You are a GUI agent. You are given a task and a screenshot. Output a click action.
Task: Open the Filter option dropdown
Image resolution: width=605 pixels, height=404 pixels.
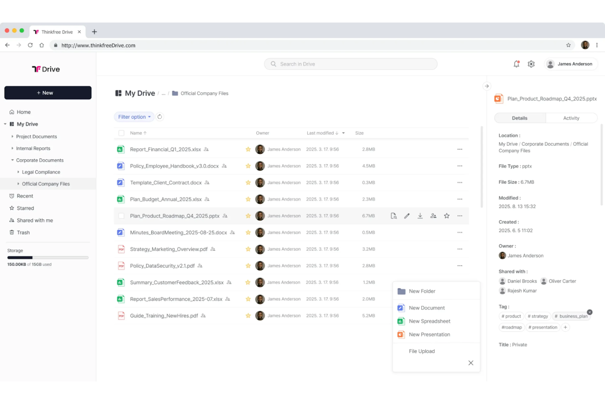134,117
